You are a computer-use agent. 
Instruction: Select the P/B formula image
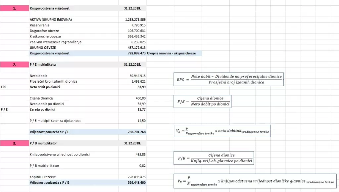coord(214,158)
